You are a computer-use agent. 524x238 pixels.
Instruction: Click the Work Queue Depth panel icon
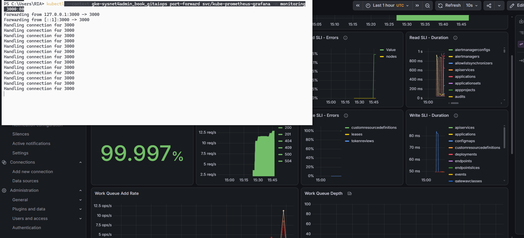pyautogui.click(x=350, y=193)
